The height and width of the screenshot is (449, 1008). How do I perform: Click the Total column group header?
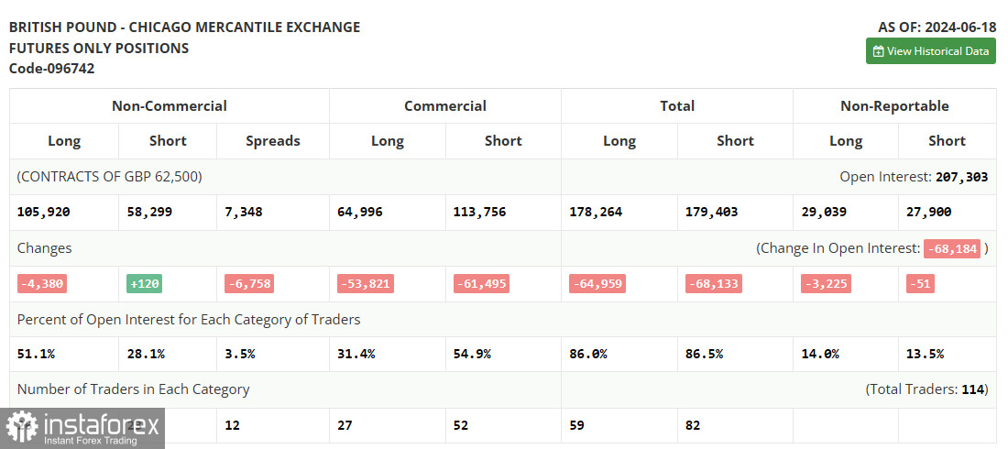(677, 106)
